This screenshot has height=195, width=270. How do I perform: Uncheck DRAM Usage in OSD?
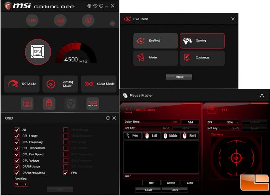pyautogui.click(x=17, y=167)
